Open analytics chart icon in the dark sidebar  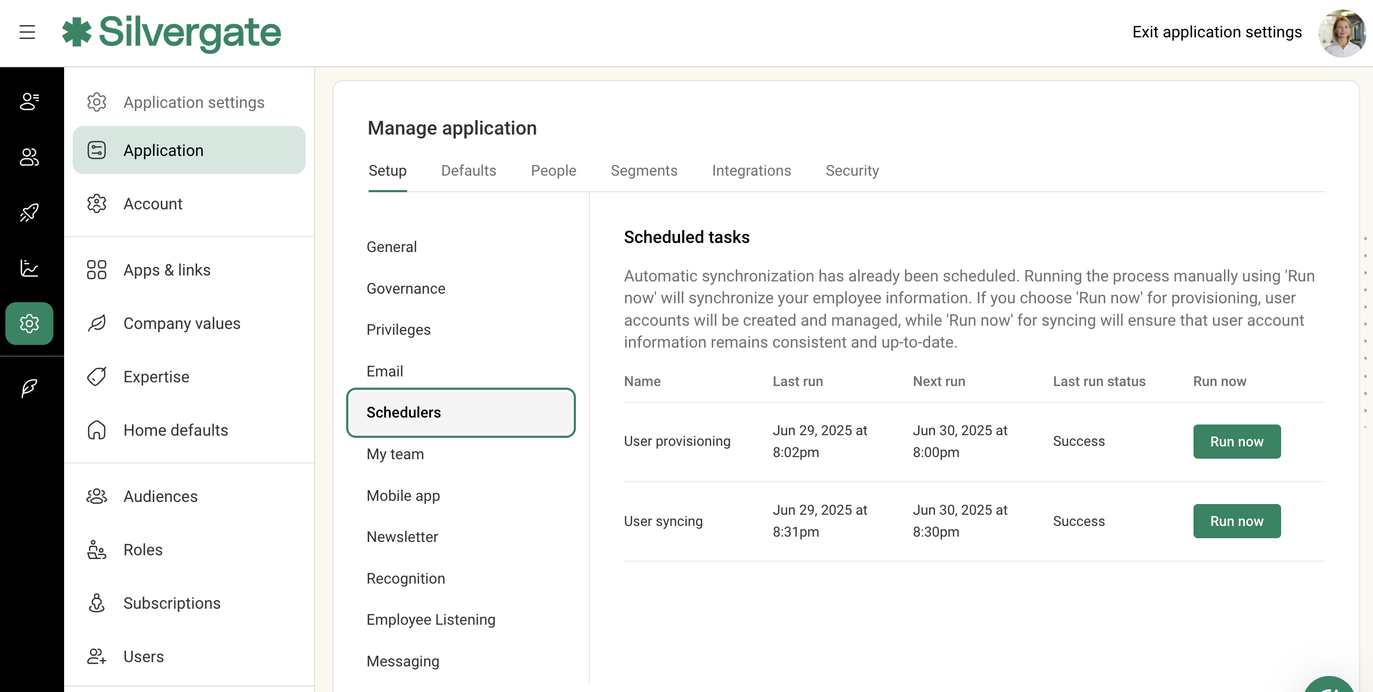[x=29, y=268]
